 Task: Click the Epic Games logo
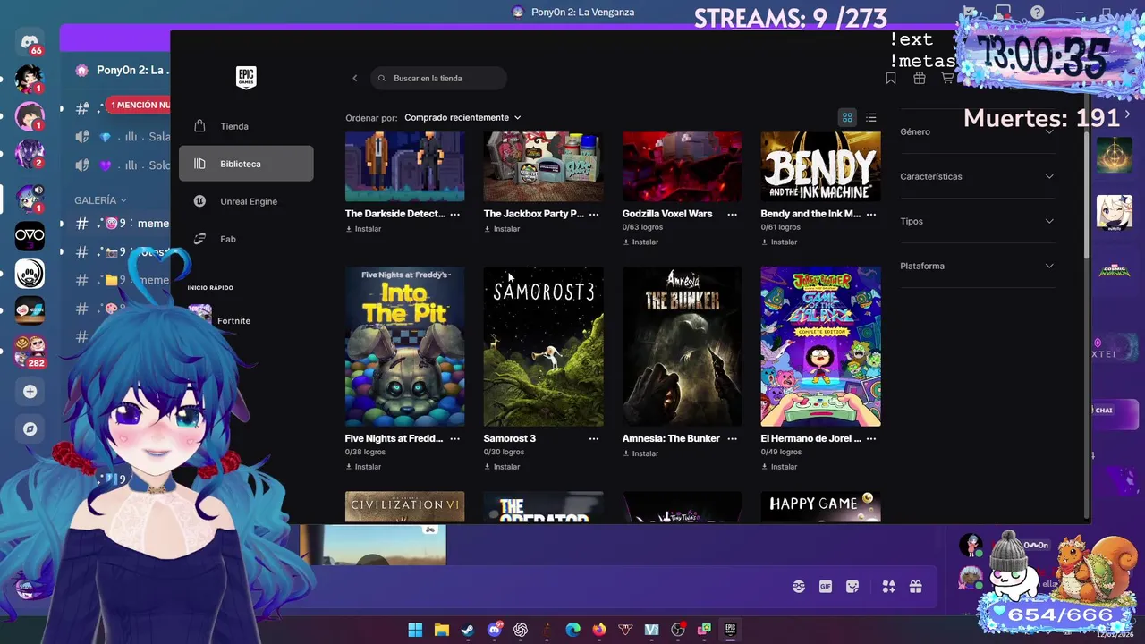pyautogui.click(x=246, y=77)
